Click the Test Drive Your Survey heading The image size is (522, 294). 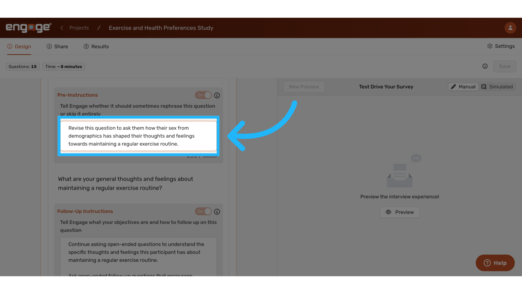[386, 87]
